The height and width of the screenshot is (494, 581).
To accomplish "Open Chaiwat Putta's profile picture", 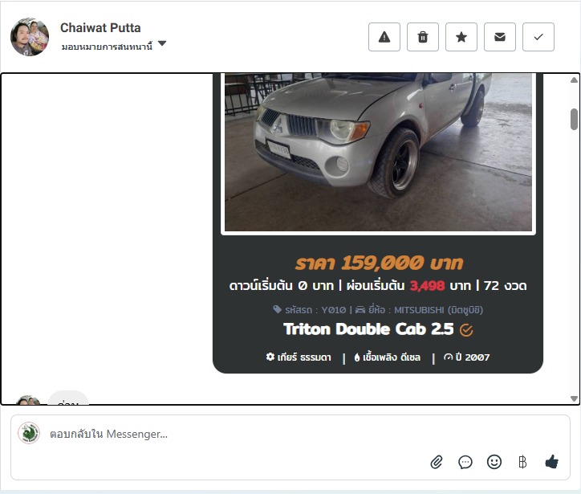I will tap(30, 37).
